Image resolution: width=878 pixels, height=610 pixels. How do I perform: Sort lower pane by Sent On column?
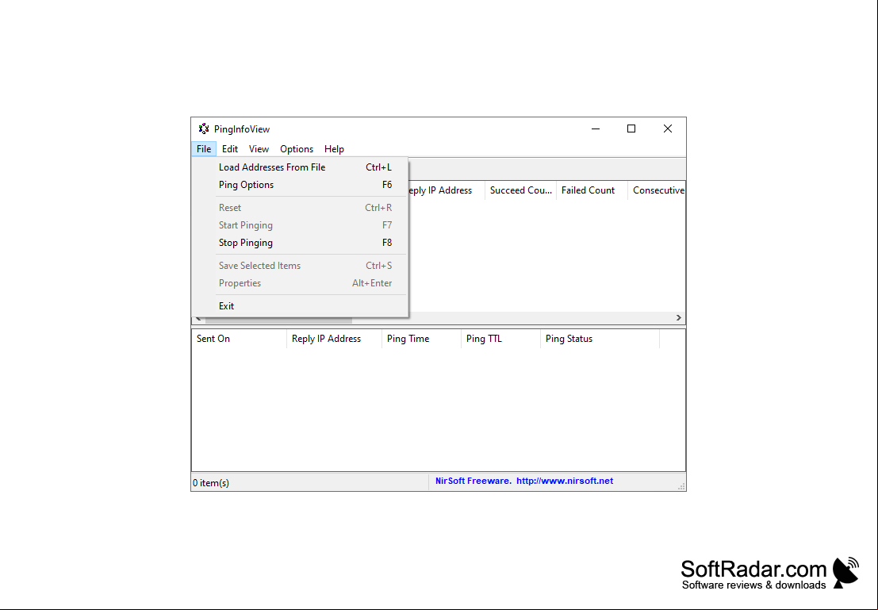[x=239, y=339]
